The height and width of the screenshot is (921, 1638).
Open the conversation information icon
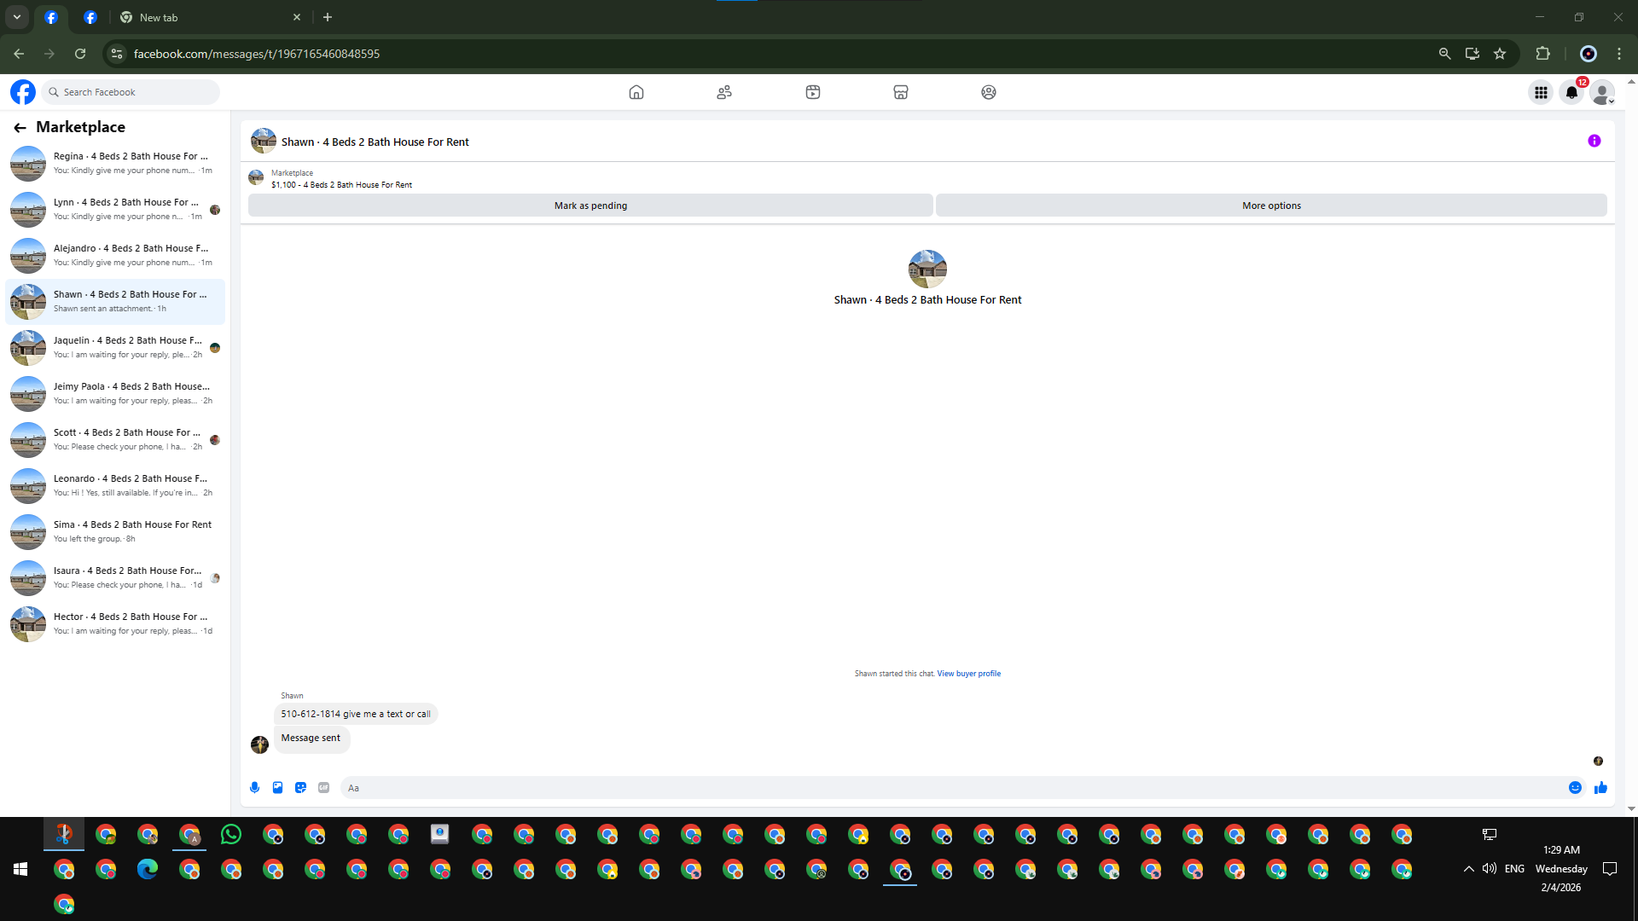[x=1594, y=142]
